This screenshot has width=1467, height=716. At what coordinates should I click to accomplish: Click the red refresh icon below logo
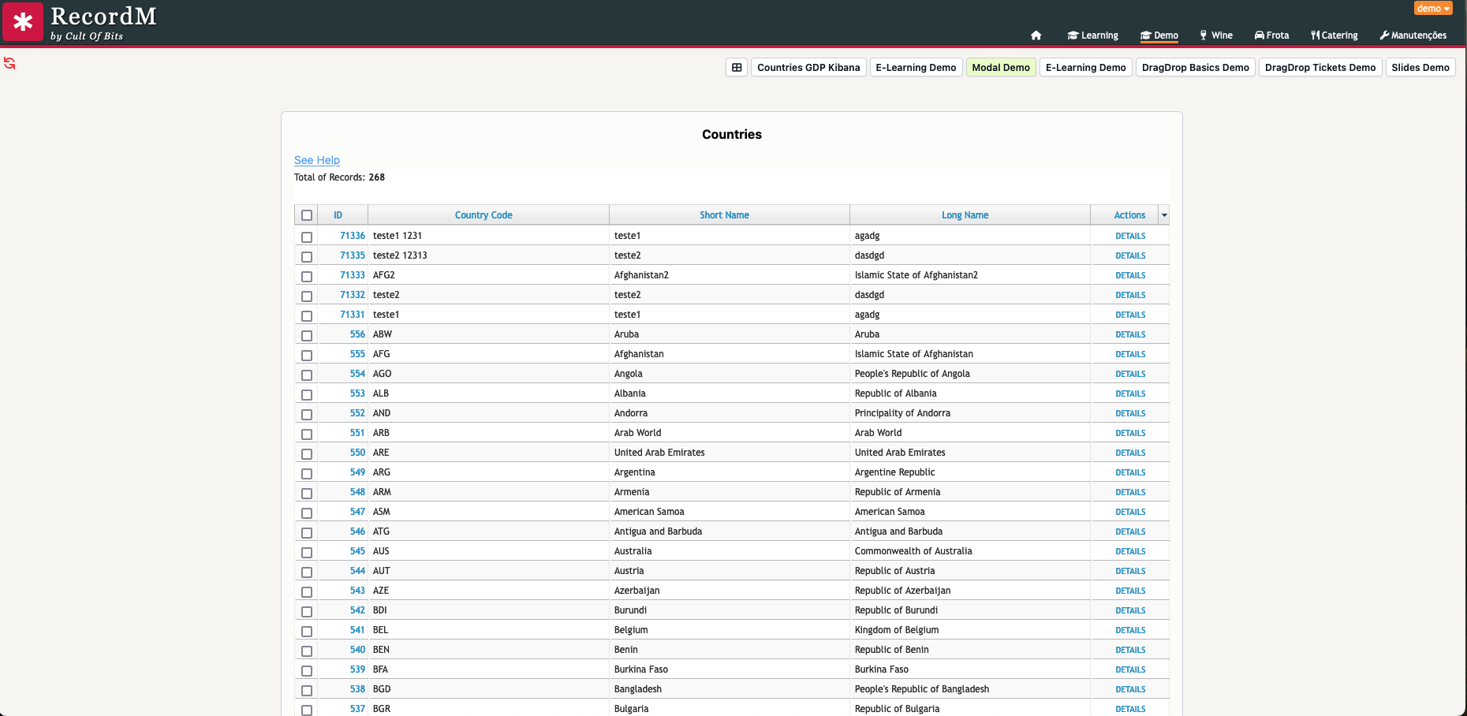tap(9, 63)
